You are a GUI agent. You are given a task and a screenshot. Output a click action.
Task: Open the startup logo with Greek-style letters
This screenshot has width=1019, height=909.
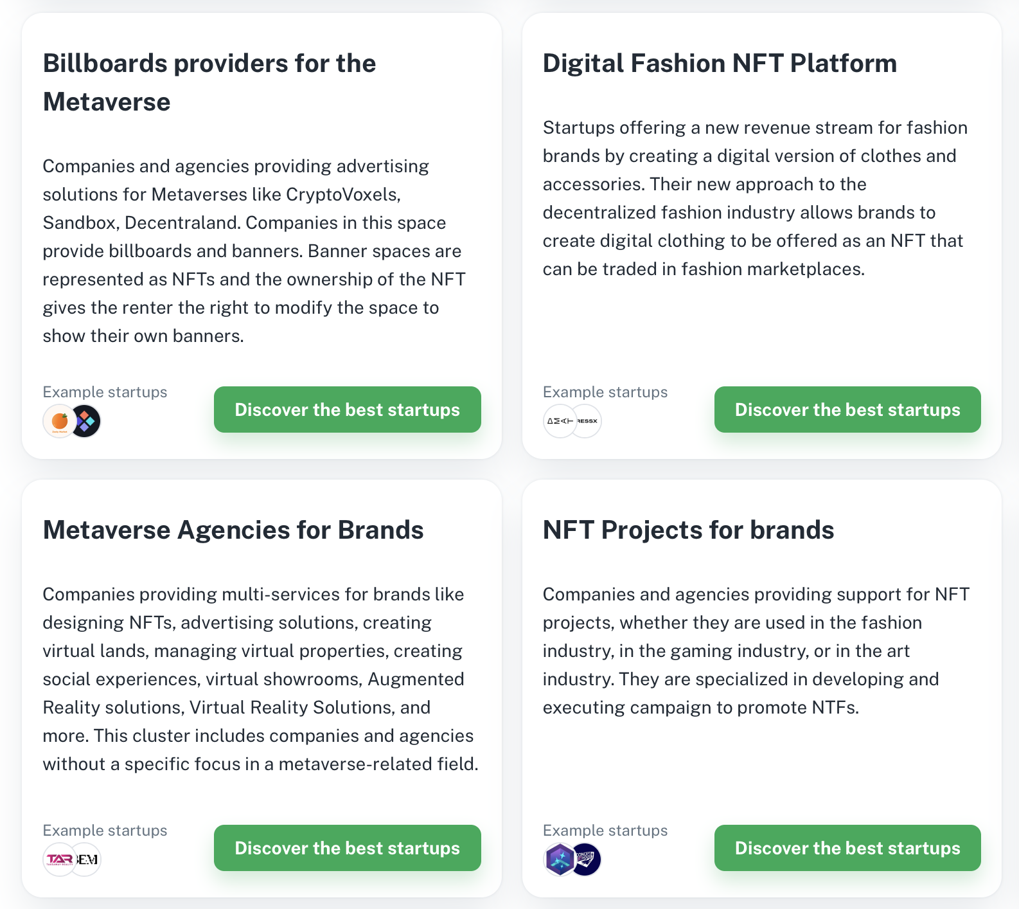click(x=559, y=422)
